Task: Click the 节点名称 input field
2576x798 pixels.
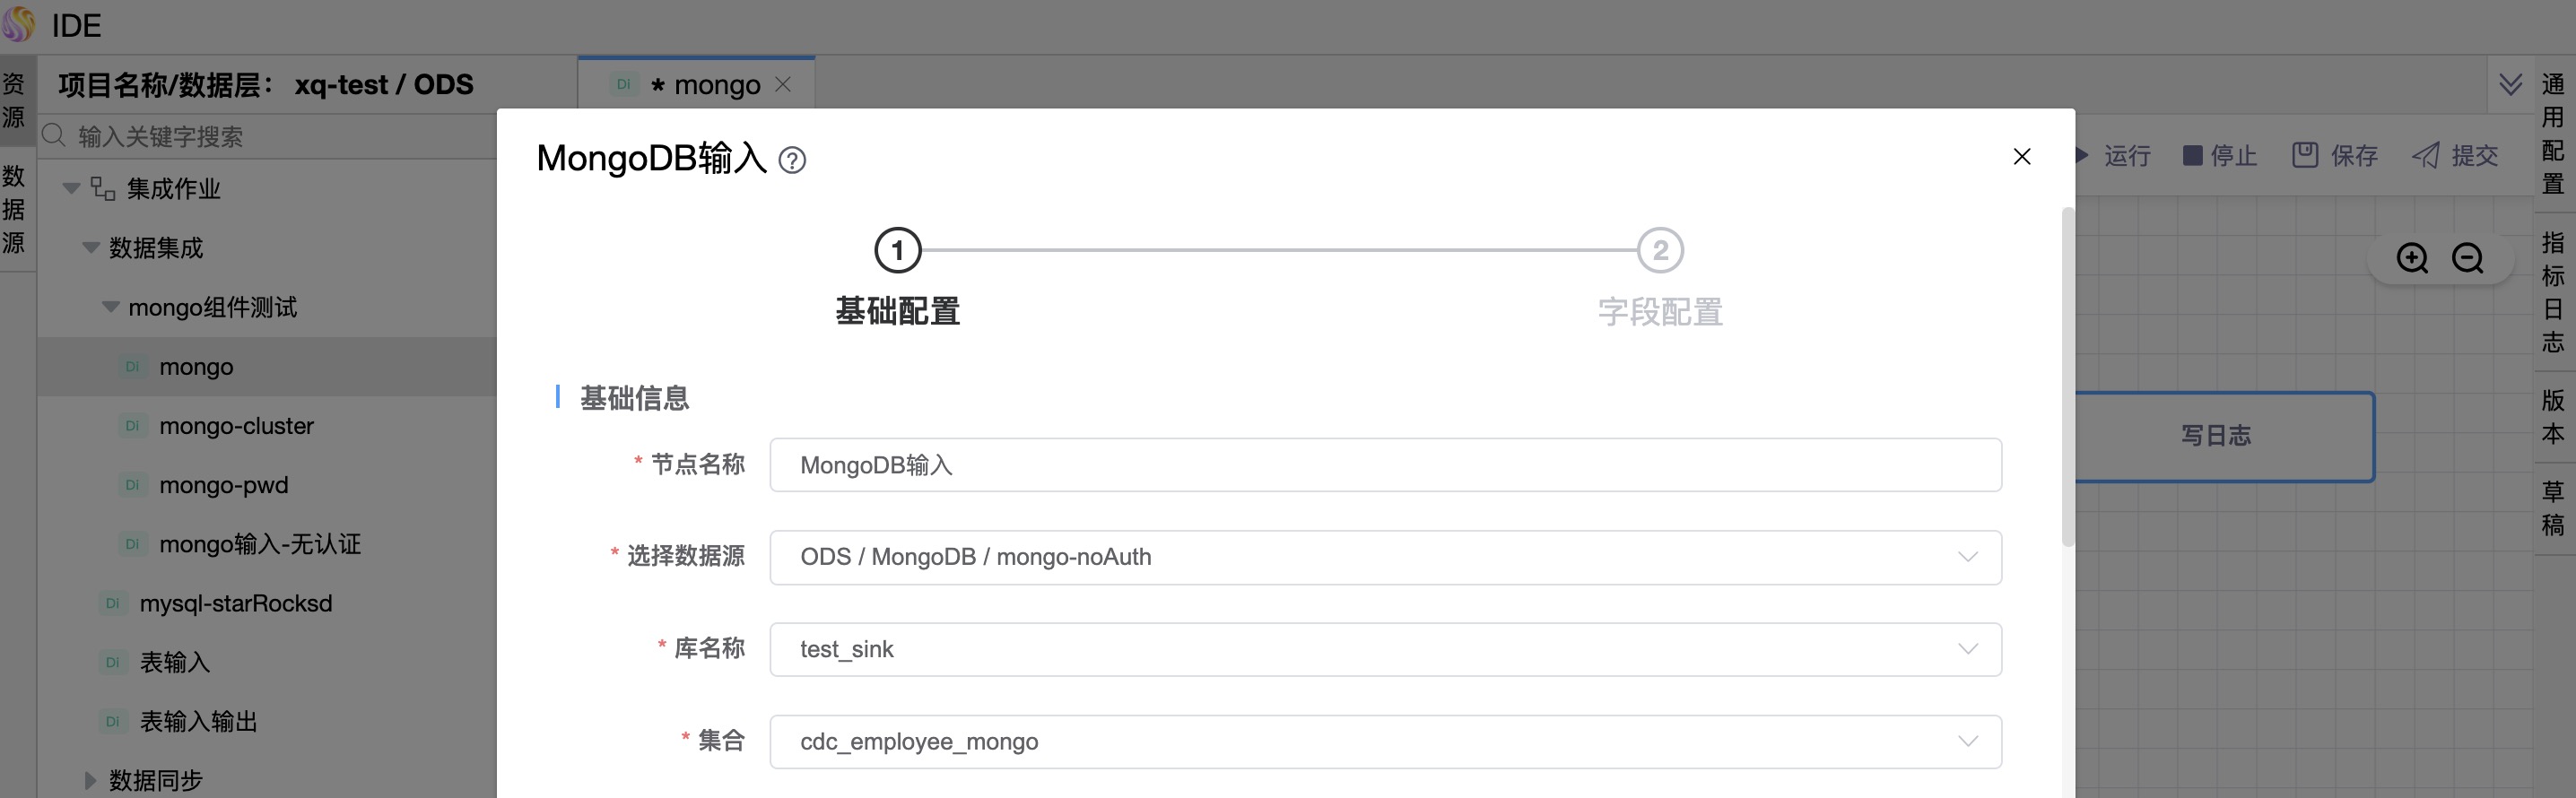Action: [x=1384, y=465]
